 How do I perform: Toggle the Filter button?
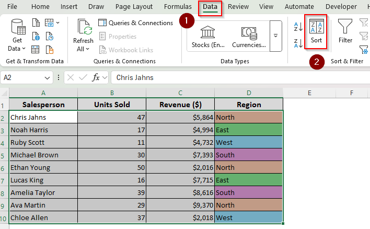345,31
